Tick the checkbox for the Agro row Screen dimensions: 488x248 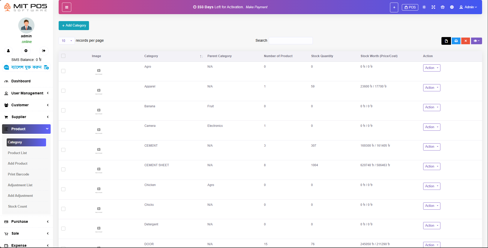coord(63,71)
